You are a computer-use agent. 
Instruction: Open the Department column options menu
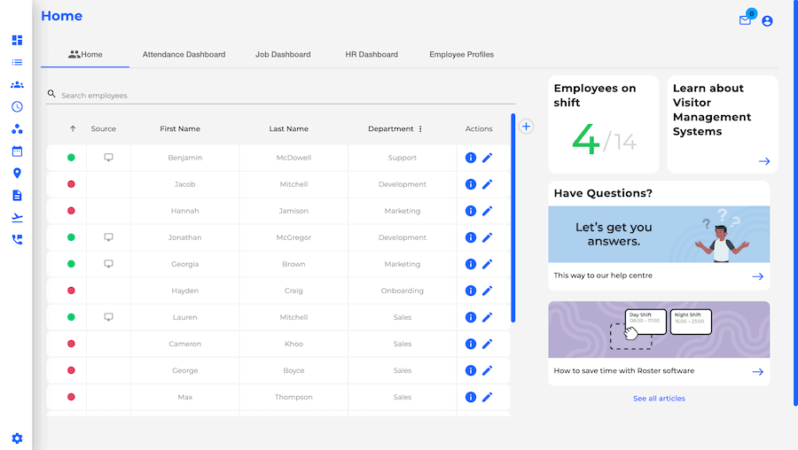click(x=420, y=128)
